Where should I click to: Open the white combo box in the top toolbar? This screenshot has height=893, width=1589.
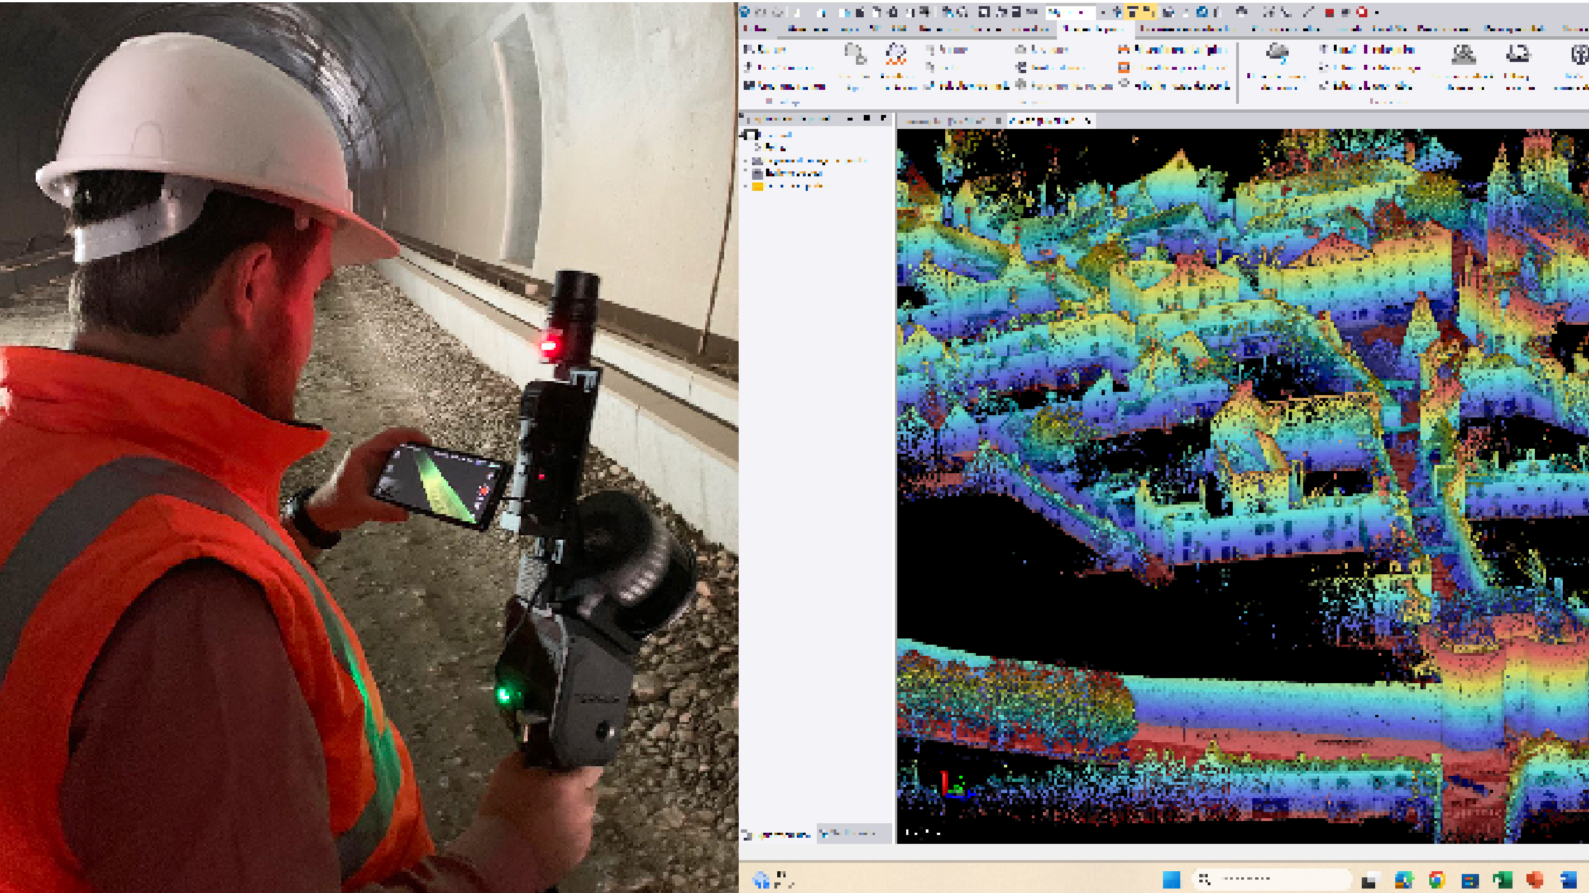[x=1070, y=12]
